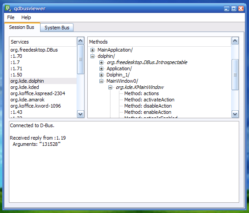Select the MainWindow0/ tree item label
Screen dimensions: 249x213
(122, 81)
